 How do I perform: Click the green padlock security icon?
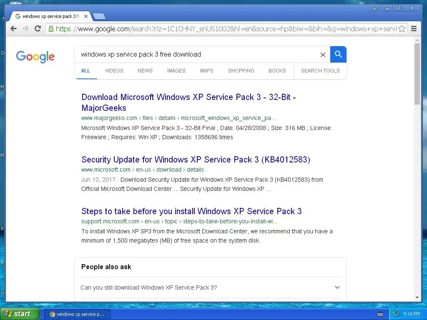click(x=51, y=28)
